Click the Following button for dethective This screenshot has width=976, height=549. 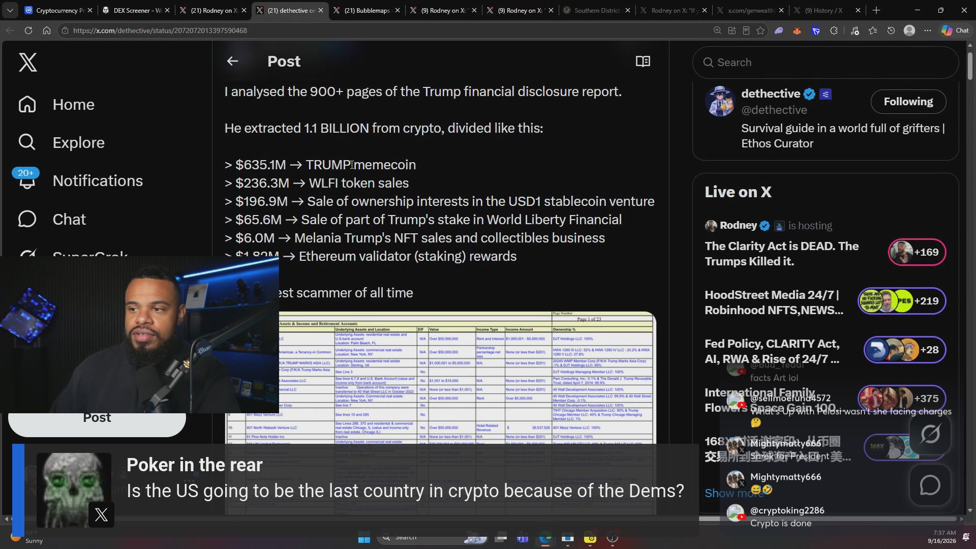point(908,102)
